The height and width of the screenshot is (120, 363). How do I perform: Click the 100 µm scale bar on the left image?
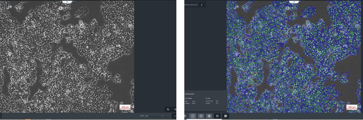pos(125,107)
